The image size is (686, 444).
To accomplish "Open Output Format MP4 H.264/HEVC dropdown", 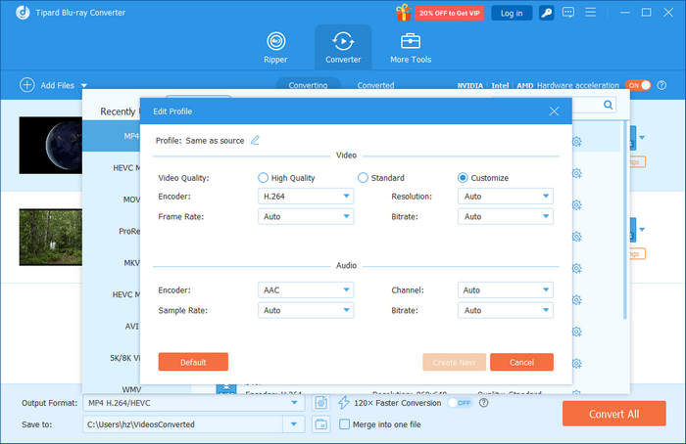I will [194, 403].
